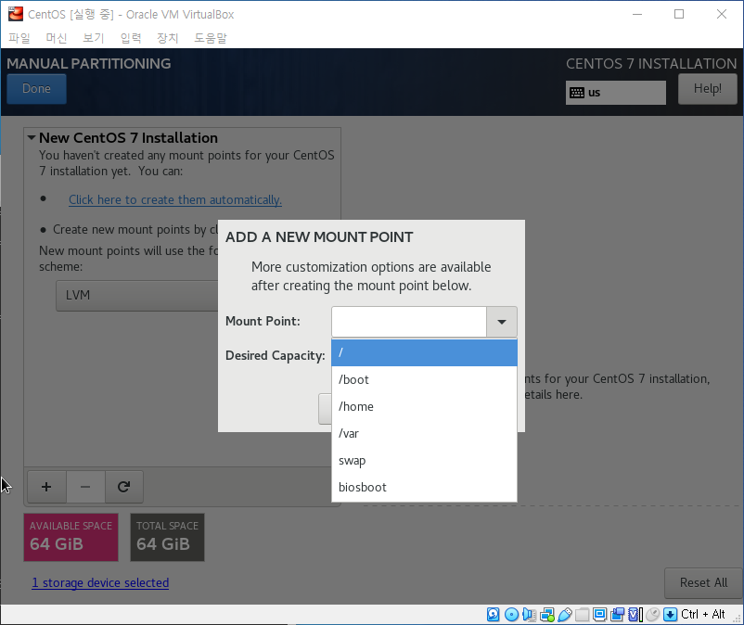Click the plus button to add mount point
This screenshot has width=744, height=625.
tap(46, 487)
